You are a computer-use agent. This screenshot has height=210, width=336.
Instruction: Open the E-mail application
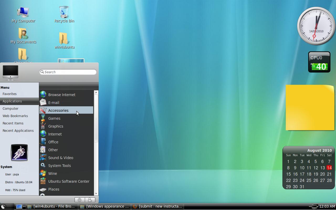[x=54, y=102]
